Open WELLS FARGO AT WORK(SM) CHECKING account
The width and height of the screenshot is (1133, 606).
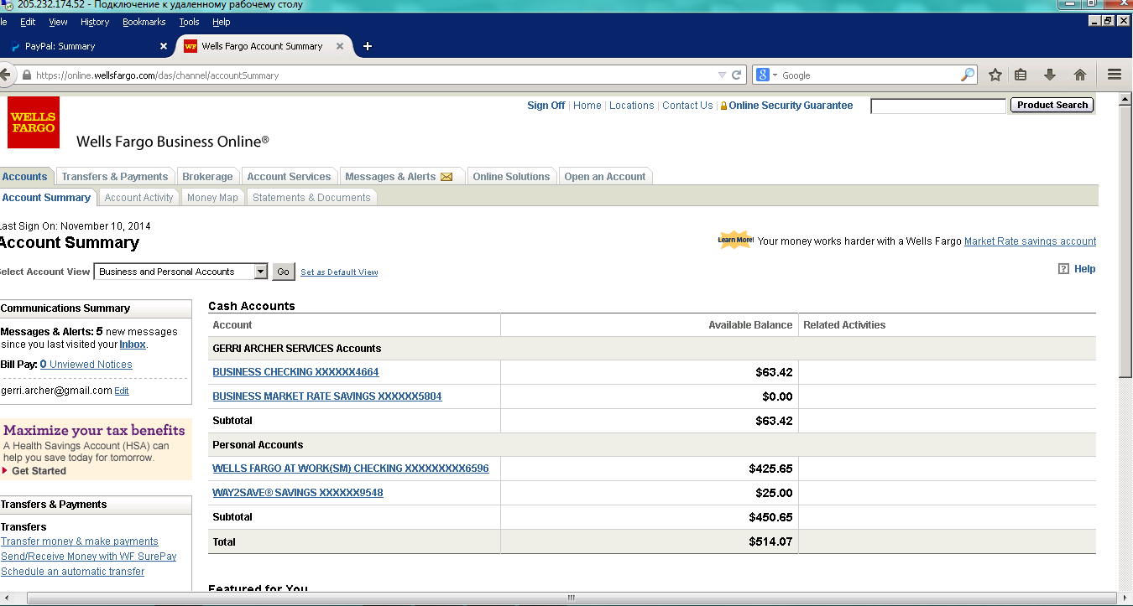coord(350,469)
